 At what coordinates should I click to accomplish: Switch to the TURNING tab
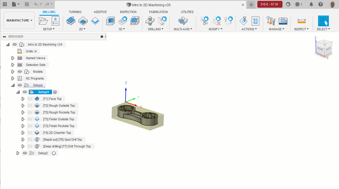click(75, 12)
